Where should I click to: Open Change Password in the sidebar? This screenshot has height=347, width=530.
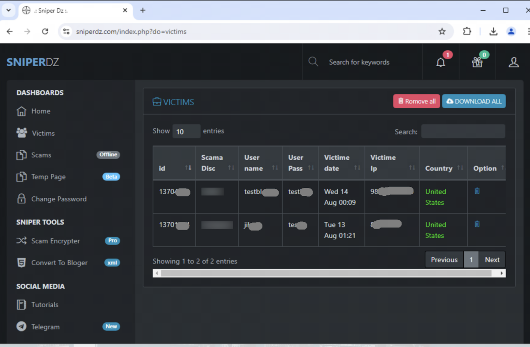click(59, 199)
